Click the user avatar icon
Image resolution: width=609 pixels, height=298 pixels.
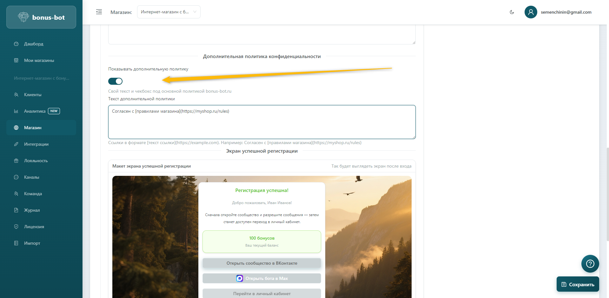pos(531,12)
